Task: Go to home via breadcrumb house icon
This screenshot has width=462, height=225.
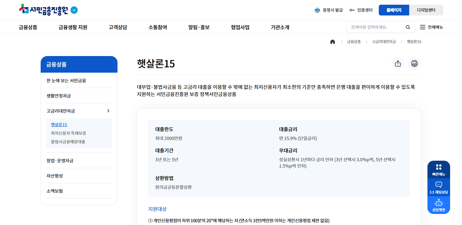Action: tap(333, 42)
